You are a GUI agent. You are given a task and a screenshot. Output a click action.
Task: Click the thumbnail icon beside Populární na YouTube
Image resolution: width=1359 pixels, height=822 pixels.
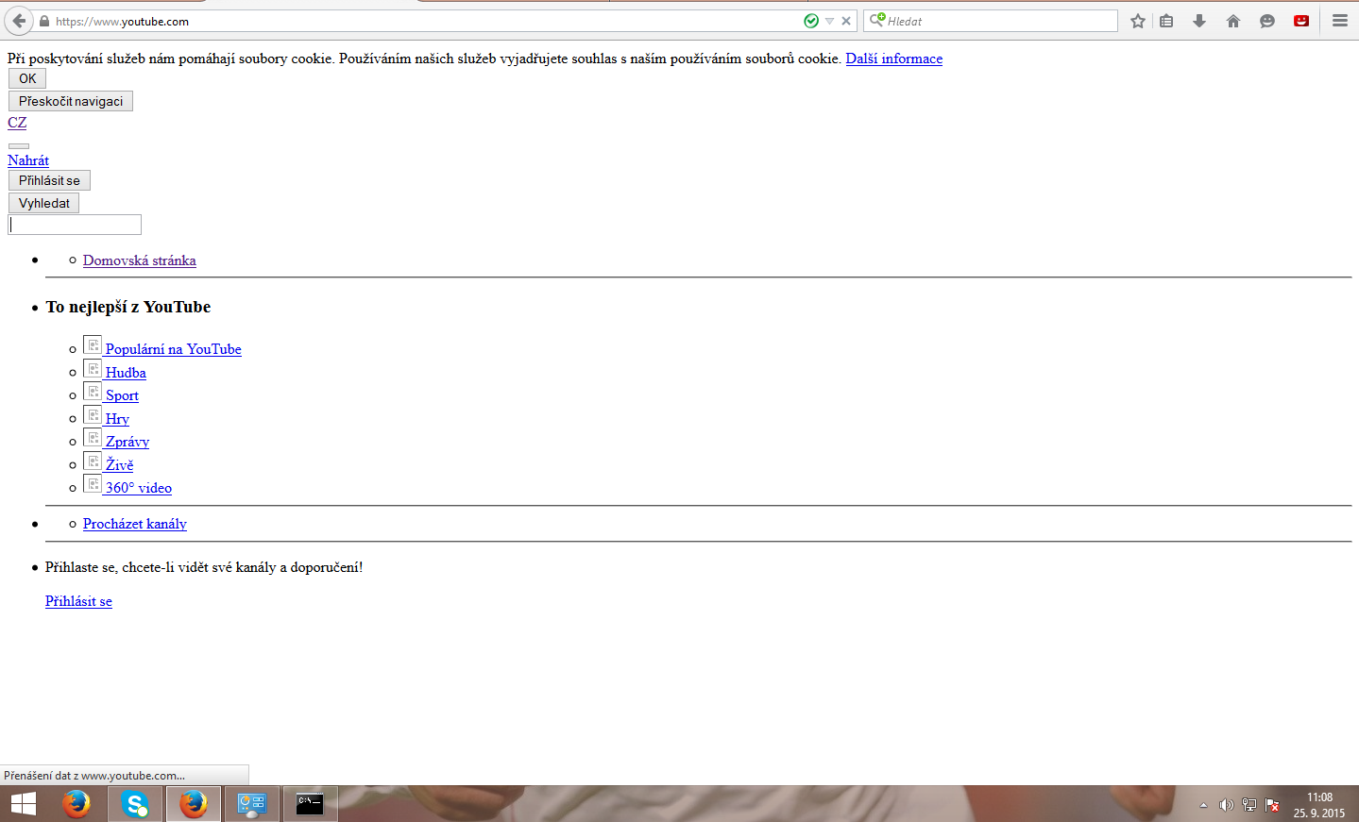[93, 345]
